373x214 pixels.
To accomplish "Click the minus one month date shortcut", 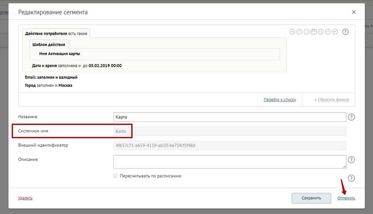I will [x=292, y=32].
